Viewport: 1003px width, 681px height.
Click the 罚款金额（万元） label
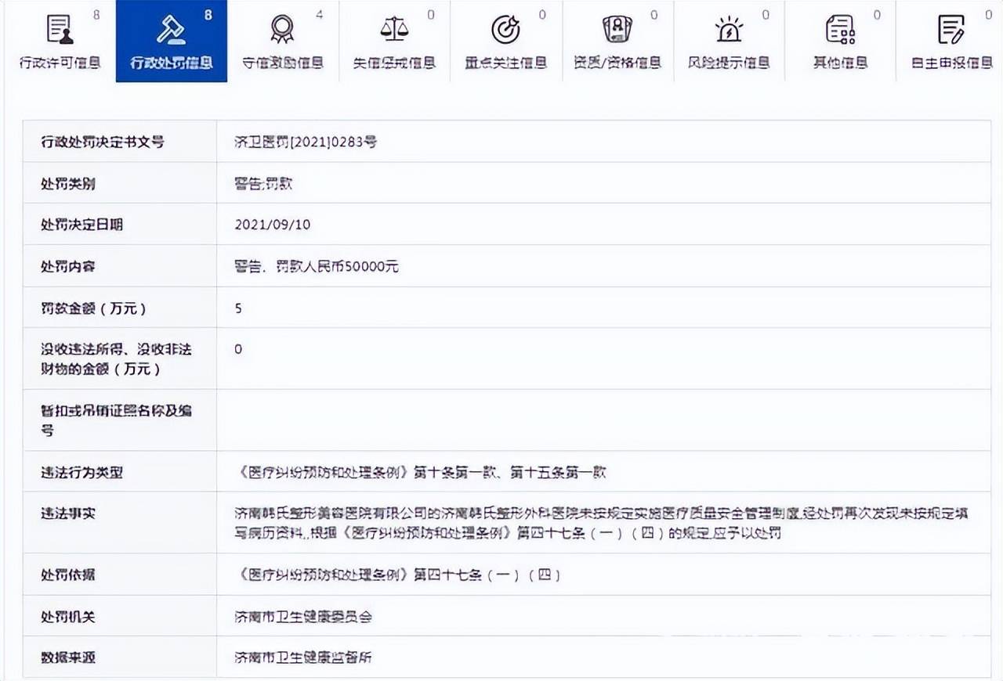coord(94,308)
